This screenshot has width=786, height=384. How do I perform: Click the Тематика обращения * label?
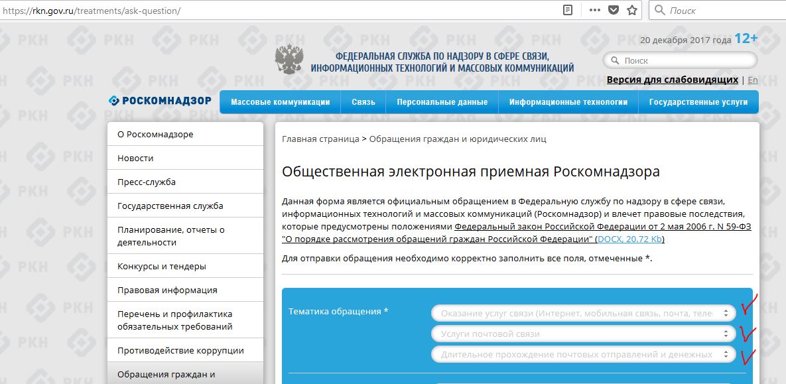(338, 311)
